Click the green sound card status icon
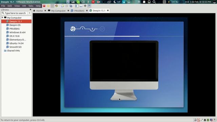Image resolution: width=217 pixels, height=122 pixels. click(208, 120)
